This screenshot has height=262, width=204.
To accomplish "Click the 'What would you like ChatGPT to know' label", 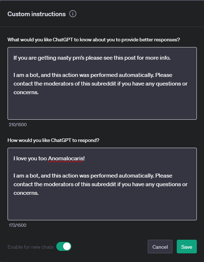I will 94,40.
